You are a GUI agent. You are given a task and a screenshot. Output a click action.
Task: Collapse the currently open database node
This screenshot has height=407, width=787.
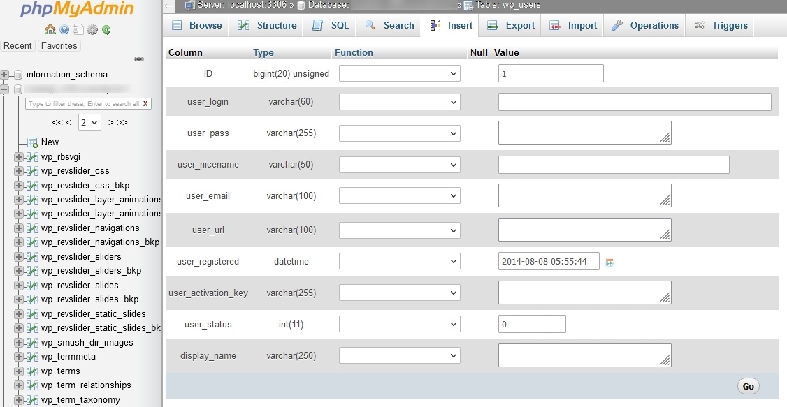(x=5, y=89)
